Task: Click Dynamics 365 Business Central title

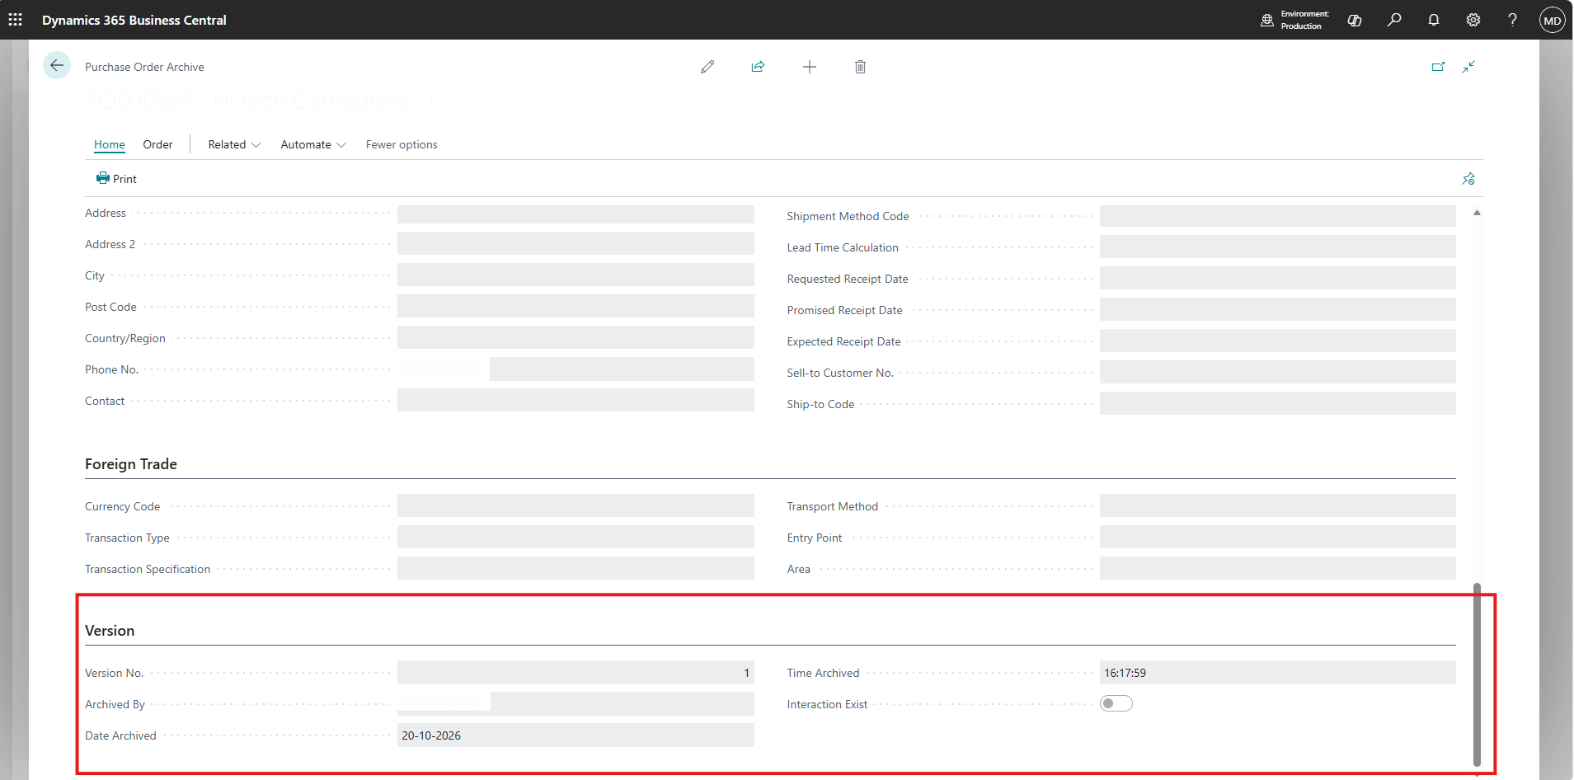Action: 134,20
